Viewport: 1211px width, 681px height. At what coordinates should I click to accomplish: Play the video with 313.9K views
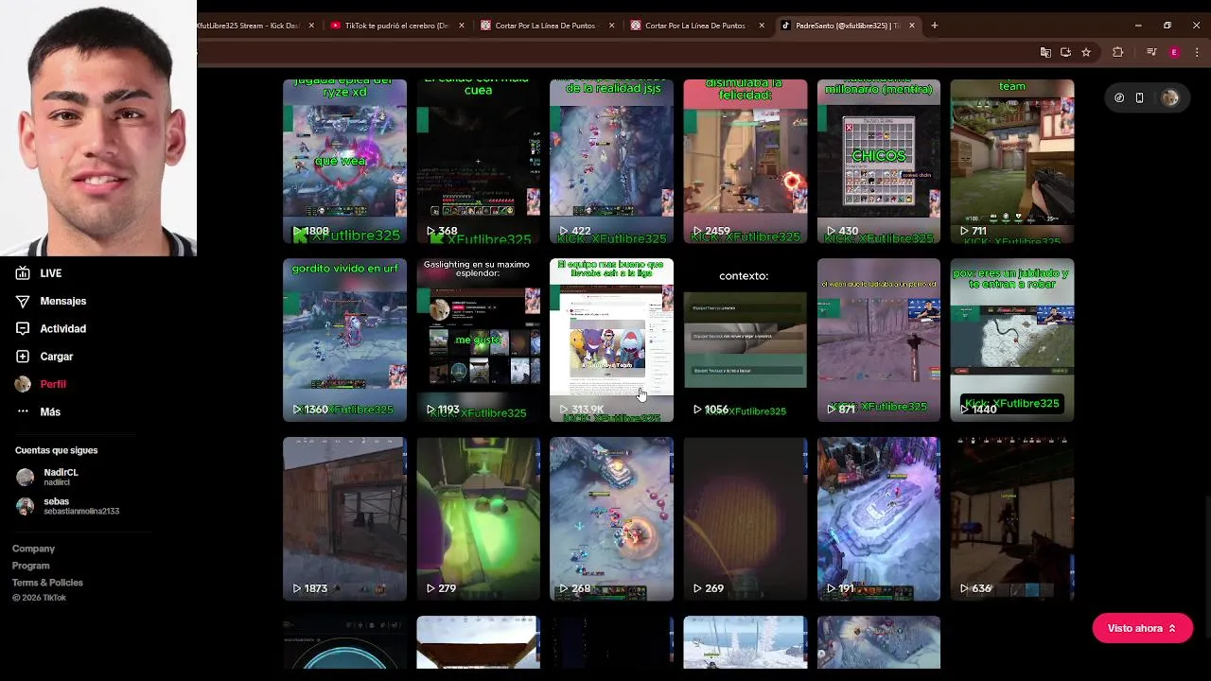pos(611,340)
